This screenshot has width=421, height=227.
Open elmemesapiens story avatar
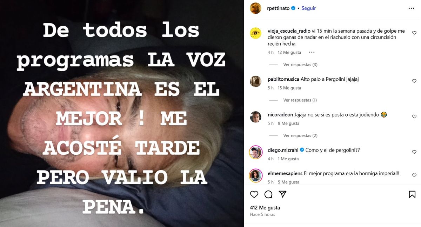[255, 175]
